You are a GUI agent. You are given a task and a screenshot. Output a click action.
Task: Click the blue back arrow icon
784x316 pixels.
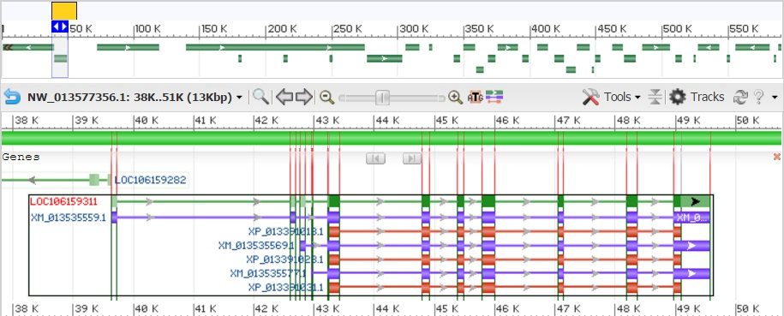tap(12, 97)
